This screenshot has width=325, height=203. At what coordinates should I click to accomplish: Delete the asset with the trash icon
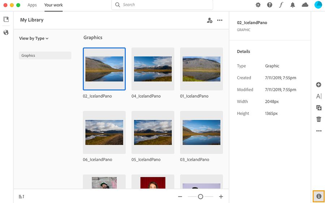tap(318, 119)
